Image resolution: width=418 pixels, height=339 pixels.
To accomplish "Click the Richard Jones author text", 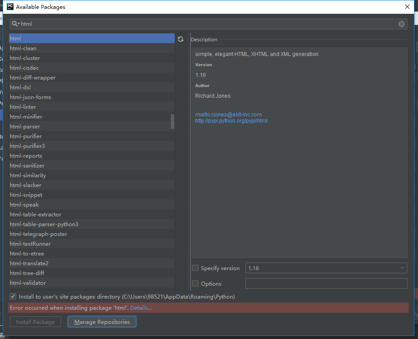I will (x=213, y=96).
